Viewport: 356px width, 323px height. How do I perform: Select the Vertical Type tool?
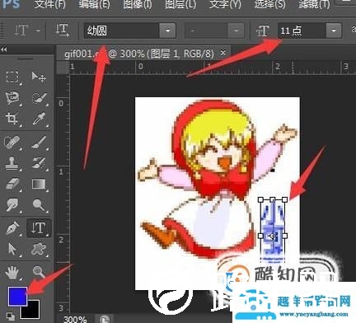[x=39, y=228]
